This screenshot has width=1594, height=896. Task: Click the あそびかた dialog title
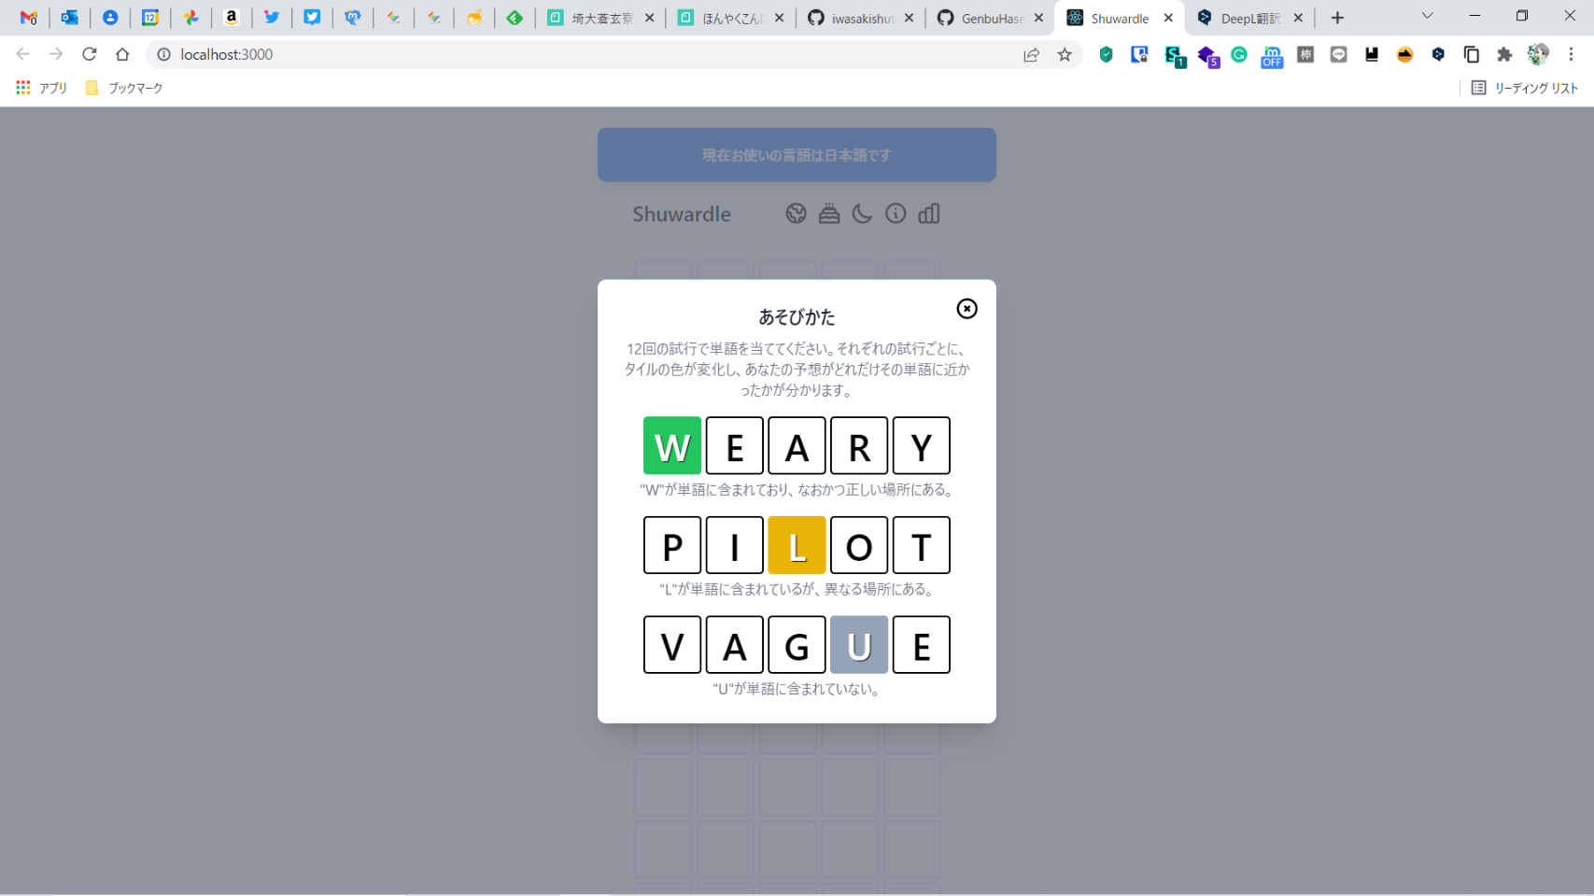click(x=797, y=317)
